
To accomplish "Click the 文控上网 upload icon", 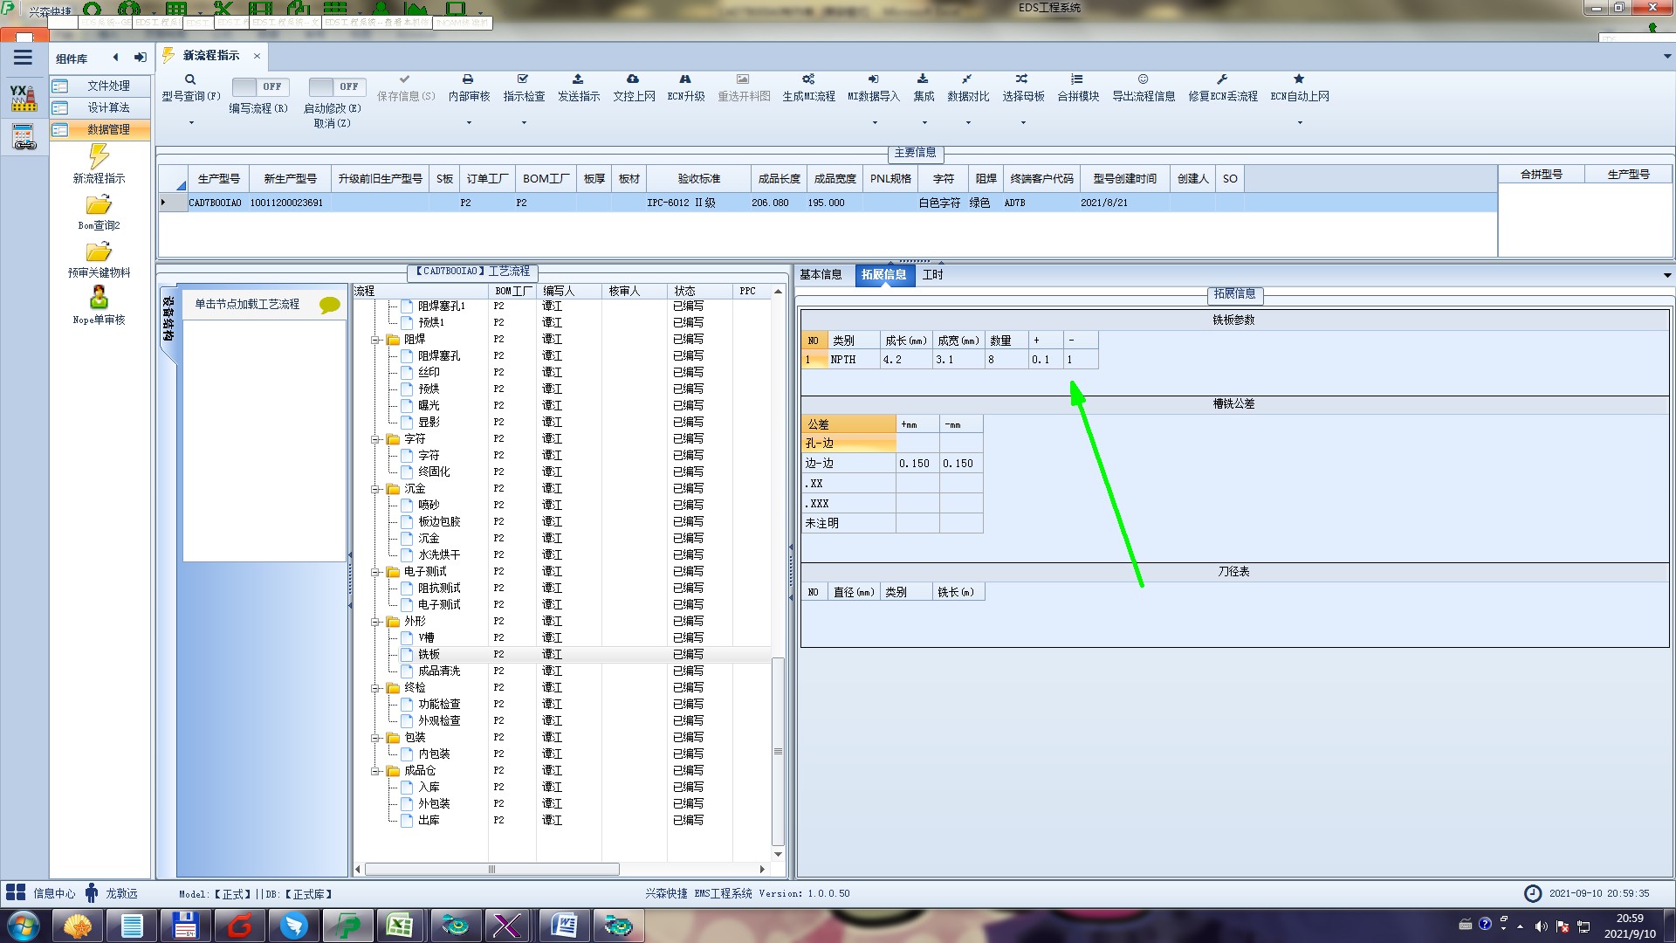I will click(x=633, y=79).
